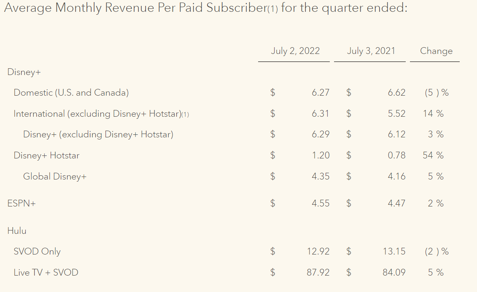Click the 12.92 SVOD Only value
477x292 pixels.
pos(318,252)
